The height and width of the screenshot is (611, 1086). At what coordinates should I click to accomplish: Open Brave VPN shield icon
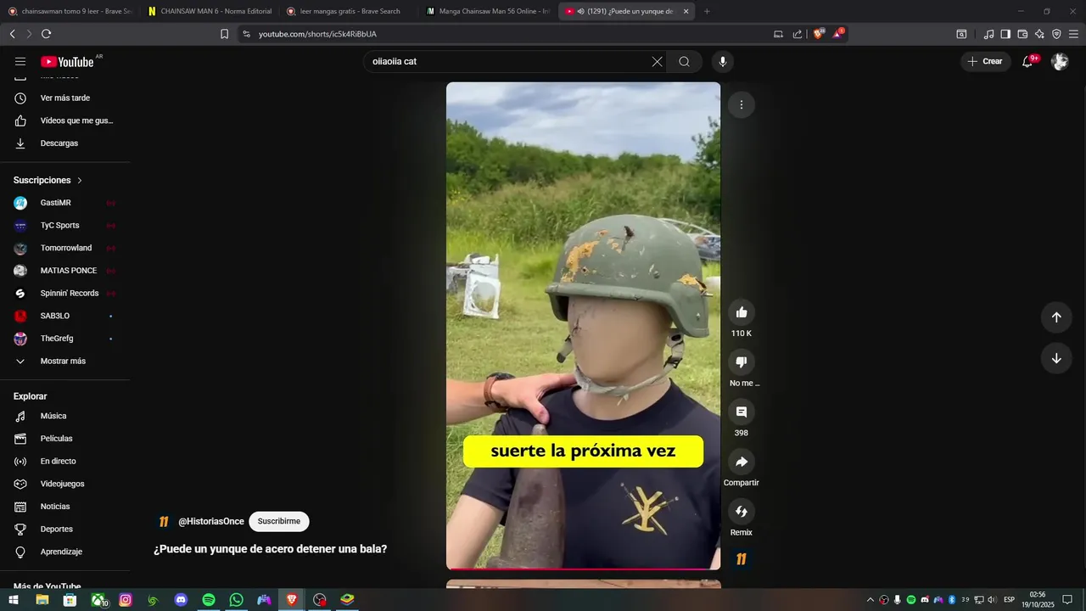1056,34
